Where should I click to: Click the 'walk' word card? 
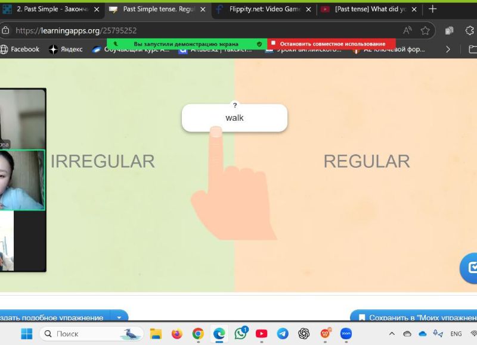point(234,118)
